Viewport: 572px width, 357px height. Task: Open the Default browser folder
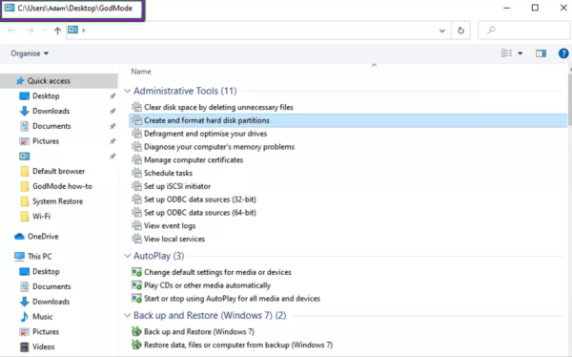coord(58,172)
